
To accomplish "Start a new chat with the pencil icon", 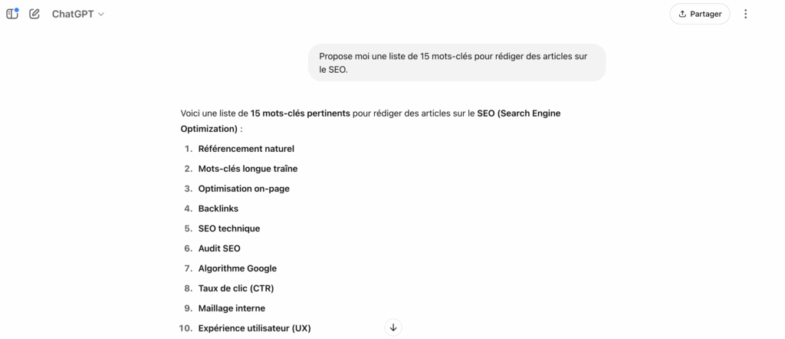I will (x=34, y=14).
